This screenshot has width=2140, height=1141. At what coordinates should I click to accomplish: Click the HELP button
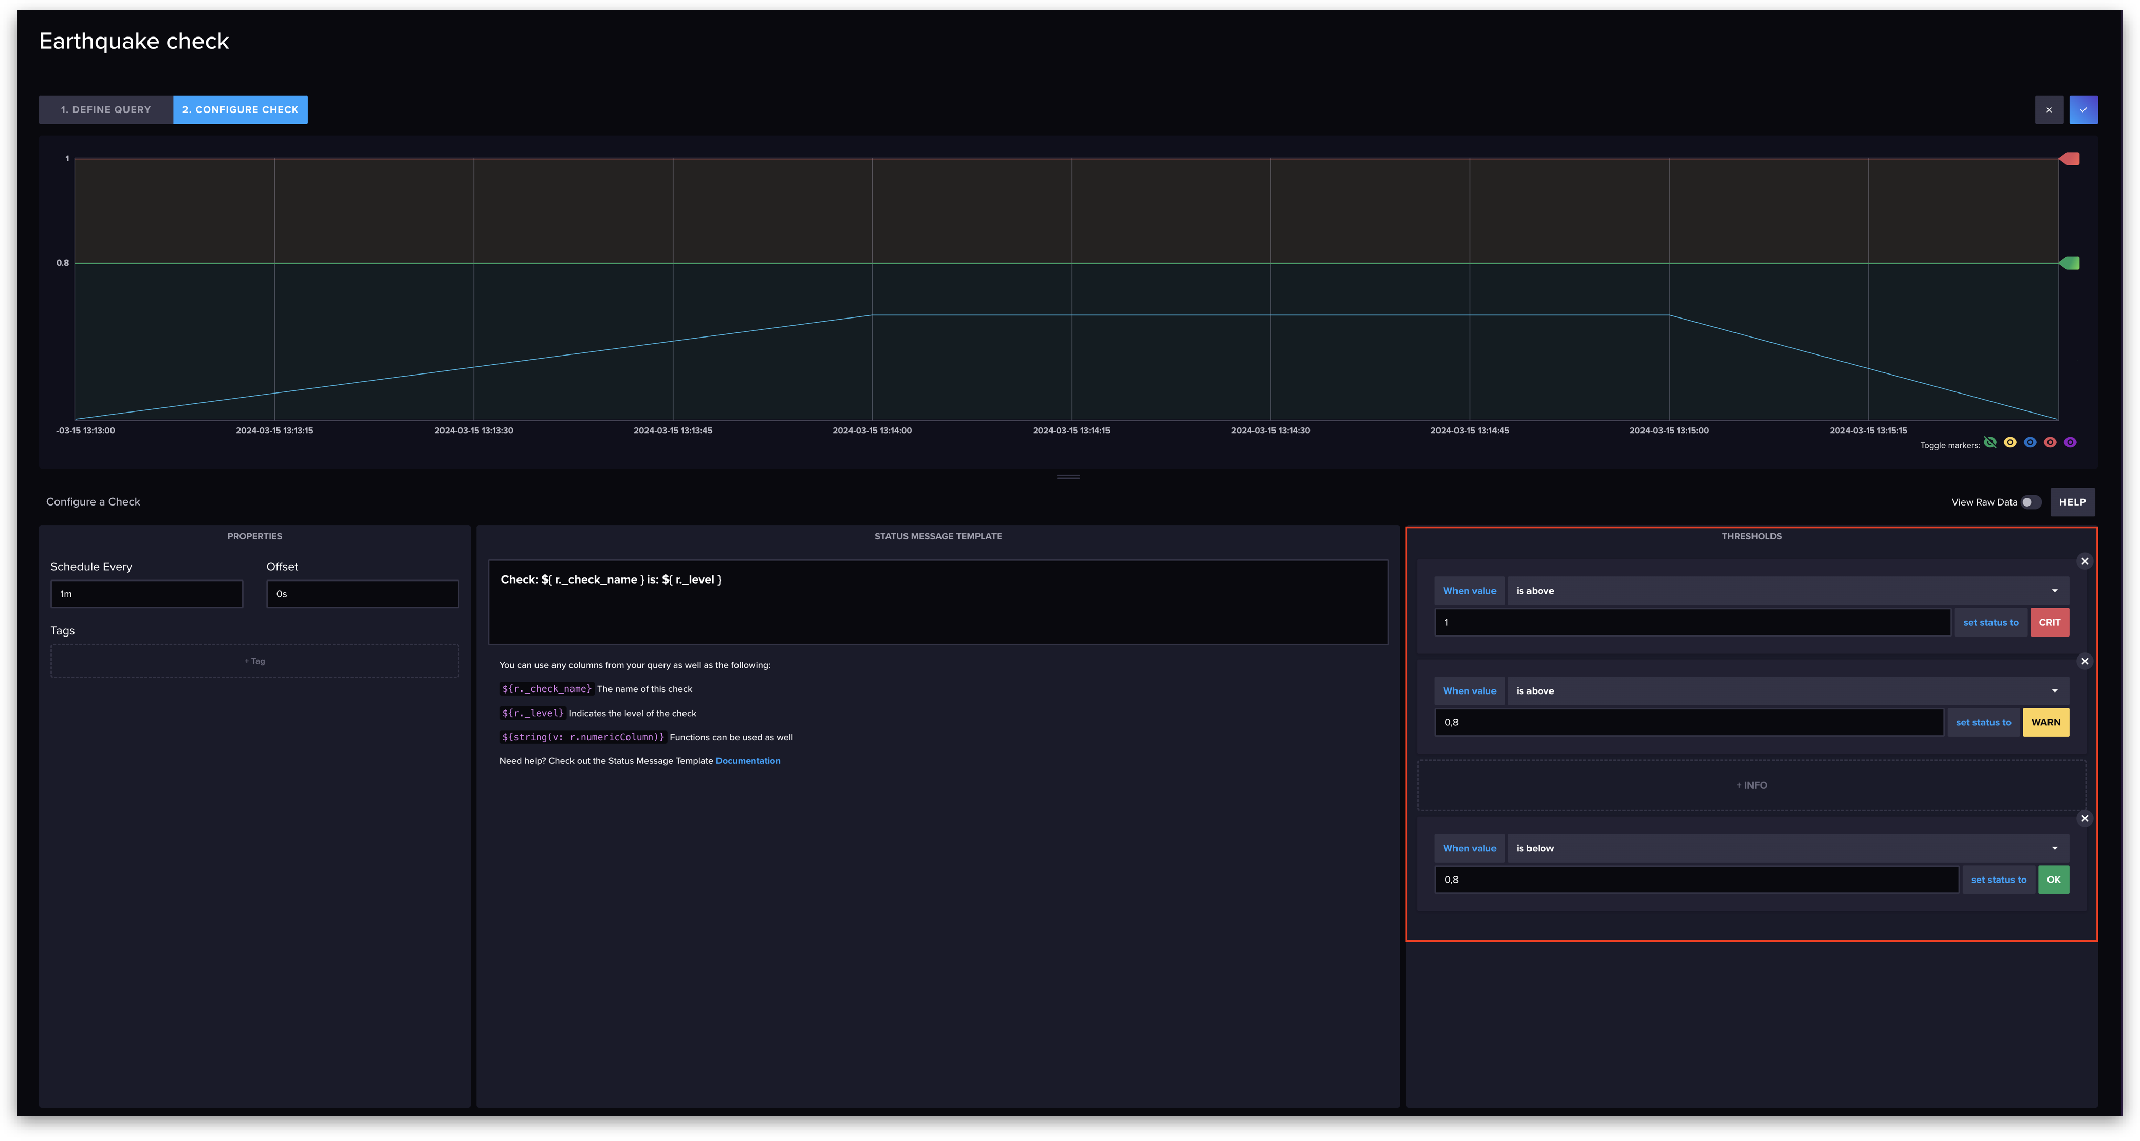coord(2072,502)
